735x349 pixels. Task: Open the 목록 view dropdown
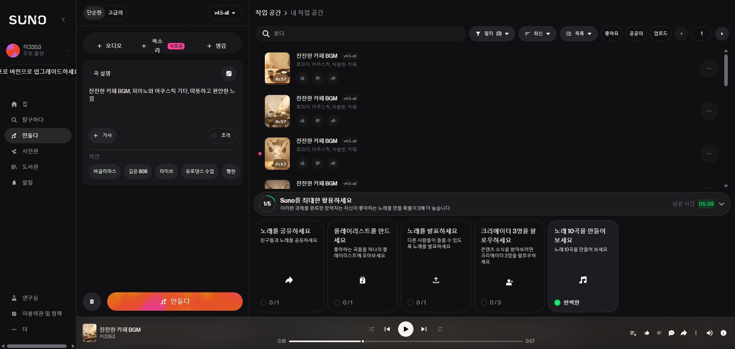579,34
